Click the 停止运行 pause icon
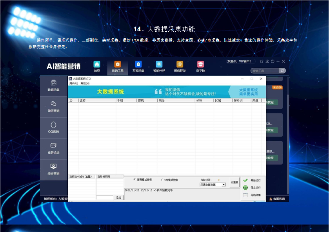This screenshot has height=232, width=329. (x=245, y=188)
